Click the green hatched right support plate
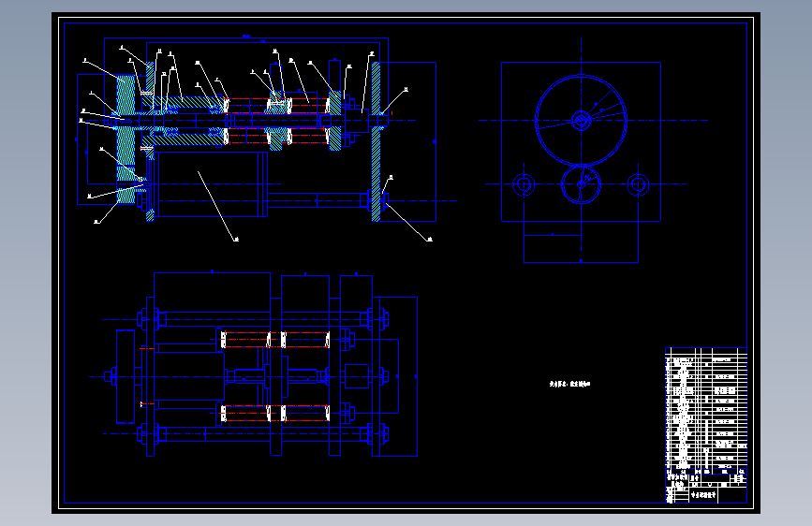The width and height of the screenshot is (812, 526). 376,142
